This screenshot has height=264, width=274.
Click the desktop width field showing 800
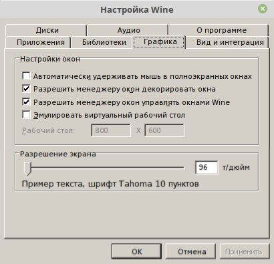(x=111, y=130)
